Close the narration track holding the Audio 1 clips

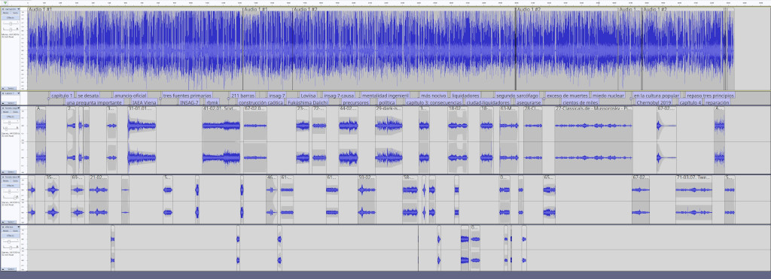(x=3, y=9)
